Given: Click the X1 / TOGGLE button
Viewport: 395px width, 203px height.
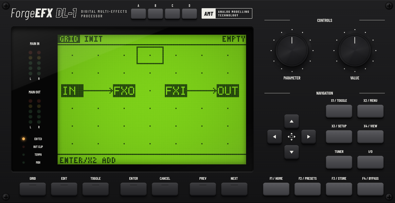Looking at the screenshot, I should pyautogui.click(x=339, y=111).
